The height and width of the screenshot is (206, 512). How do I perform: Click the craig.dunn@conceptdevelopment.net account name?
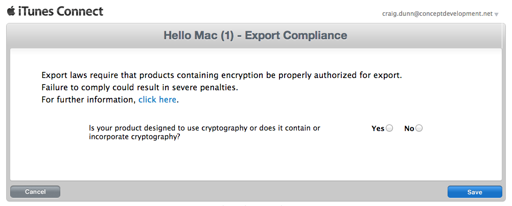[x=437, y=14]
